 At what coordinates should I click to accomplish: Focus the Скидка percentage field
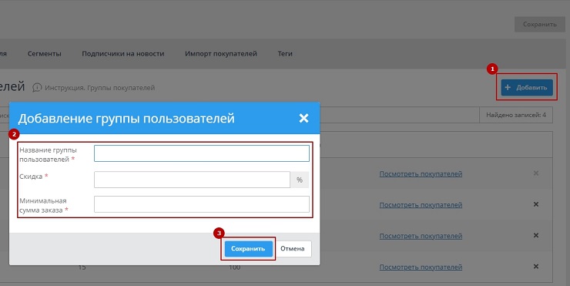[x=192, y=180]
